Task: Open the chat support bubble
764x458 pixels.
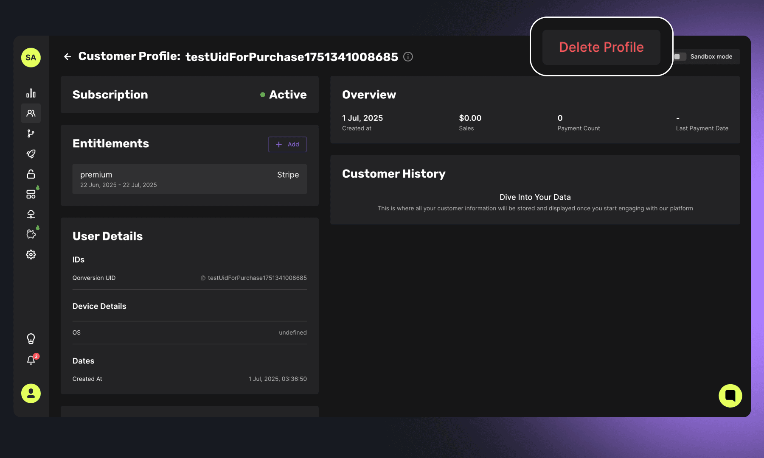Action: coord(730,395)
